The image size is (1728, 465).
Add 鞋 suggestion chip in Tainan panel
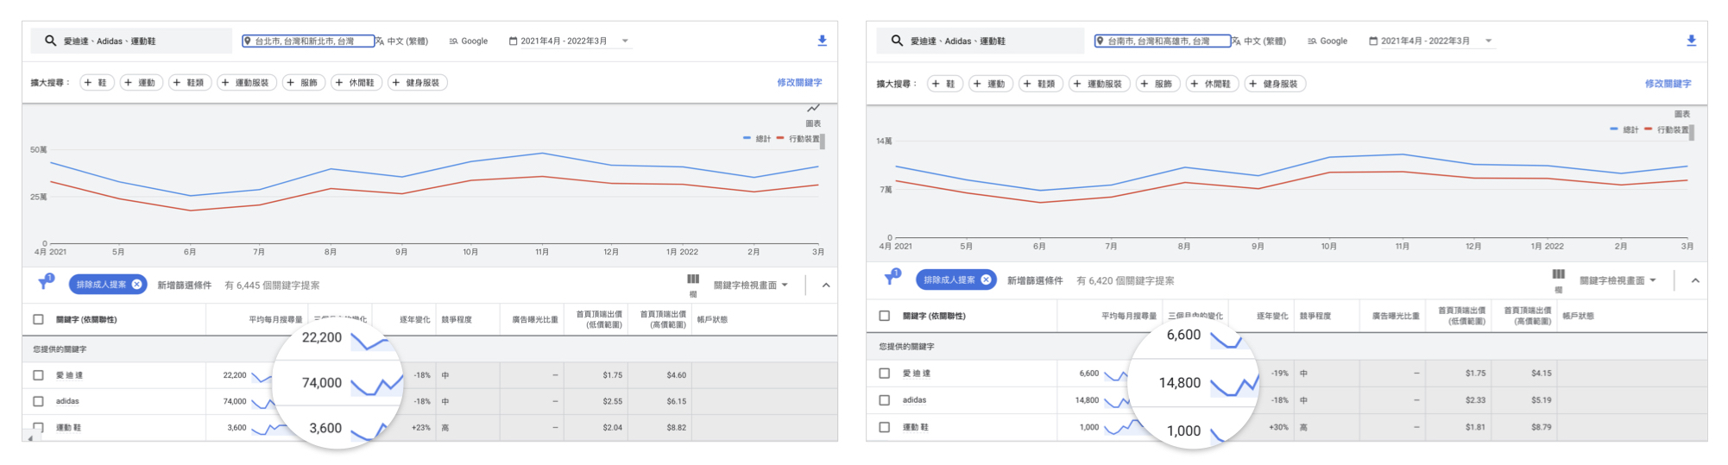(x=943, y=84)
